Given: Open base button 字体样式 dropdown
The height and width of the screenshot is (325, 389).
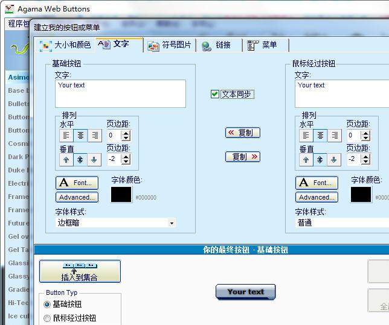Looking at the screenshot, I should (172, 223).
